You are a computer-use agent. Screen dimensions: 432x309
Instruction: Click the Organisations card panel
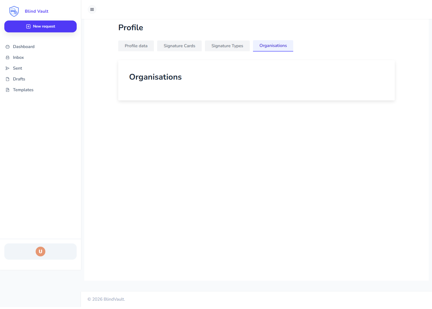(256, 80)
